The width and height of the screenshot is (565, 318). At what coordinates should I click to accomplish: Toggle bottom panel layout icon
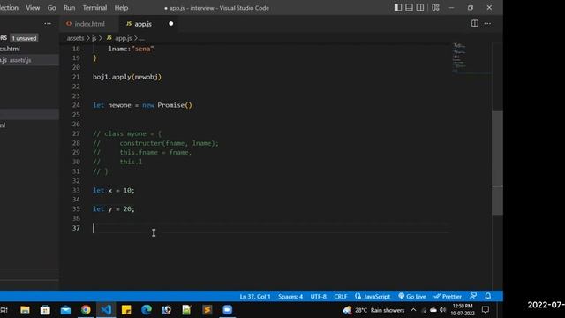pos(409,8)
